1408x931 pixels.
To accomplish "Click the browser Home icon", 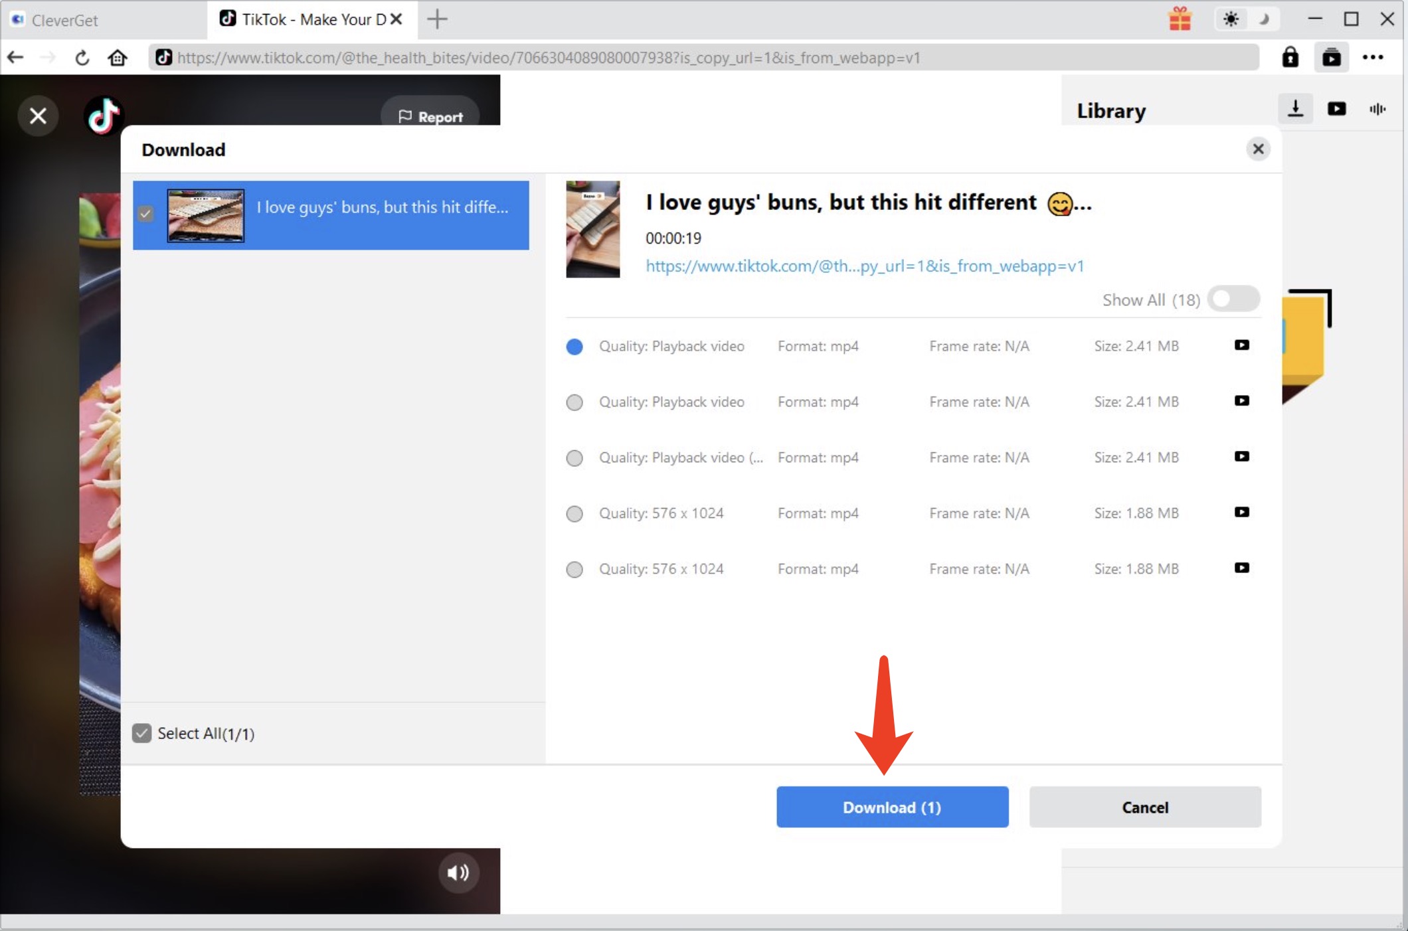I will [117, 57].
